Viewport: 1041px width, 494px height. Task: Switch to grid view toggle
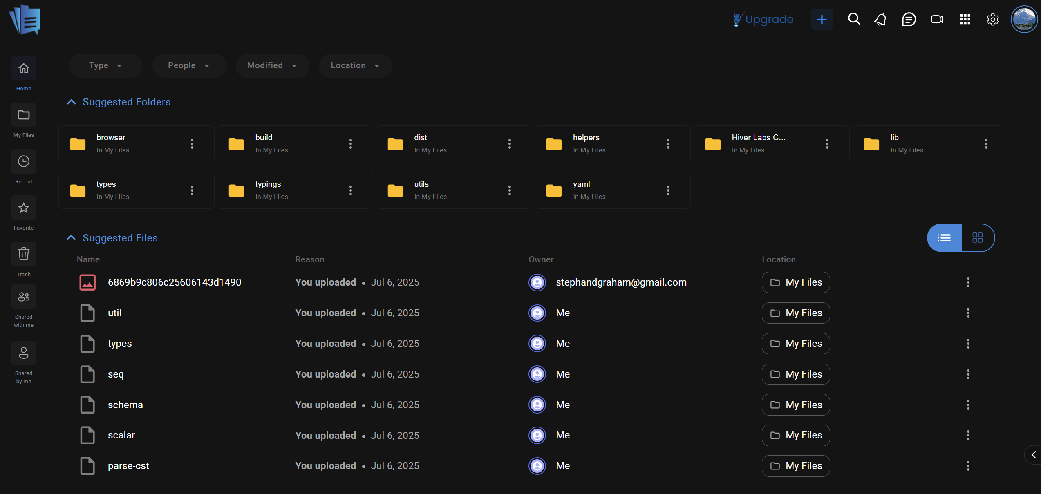pyautogui.click(x=977, y=238)
